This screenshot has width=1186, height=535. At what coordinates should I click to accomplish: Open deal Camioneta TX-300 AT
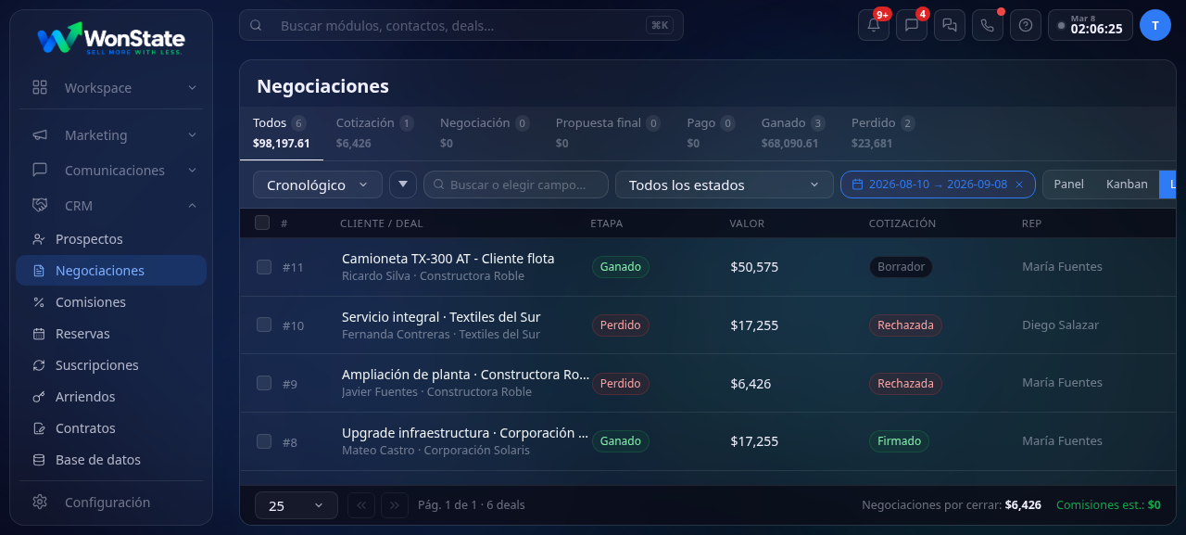click(x=448, y=259)
